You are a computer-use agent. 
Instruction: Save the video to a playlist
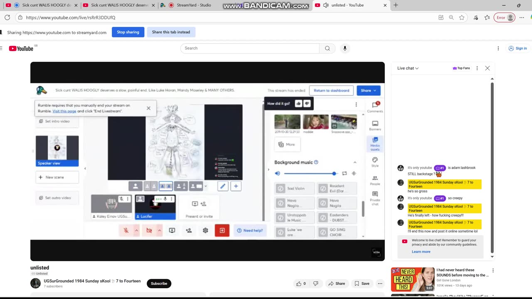pyautogui.click(x=362, y=284)
